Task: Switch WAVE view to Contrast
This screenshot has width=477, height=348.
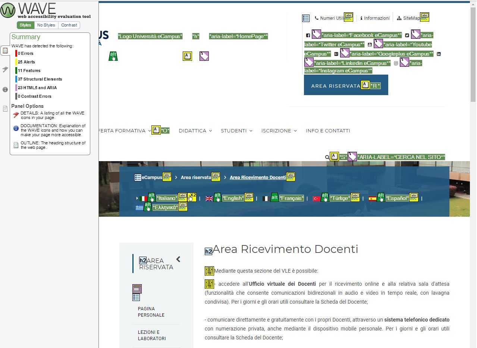Action: [x=69, y=25]
